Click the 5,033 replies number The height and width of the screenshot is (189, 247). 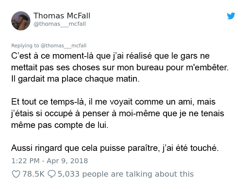(68, 174)
